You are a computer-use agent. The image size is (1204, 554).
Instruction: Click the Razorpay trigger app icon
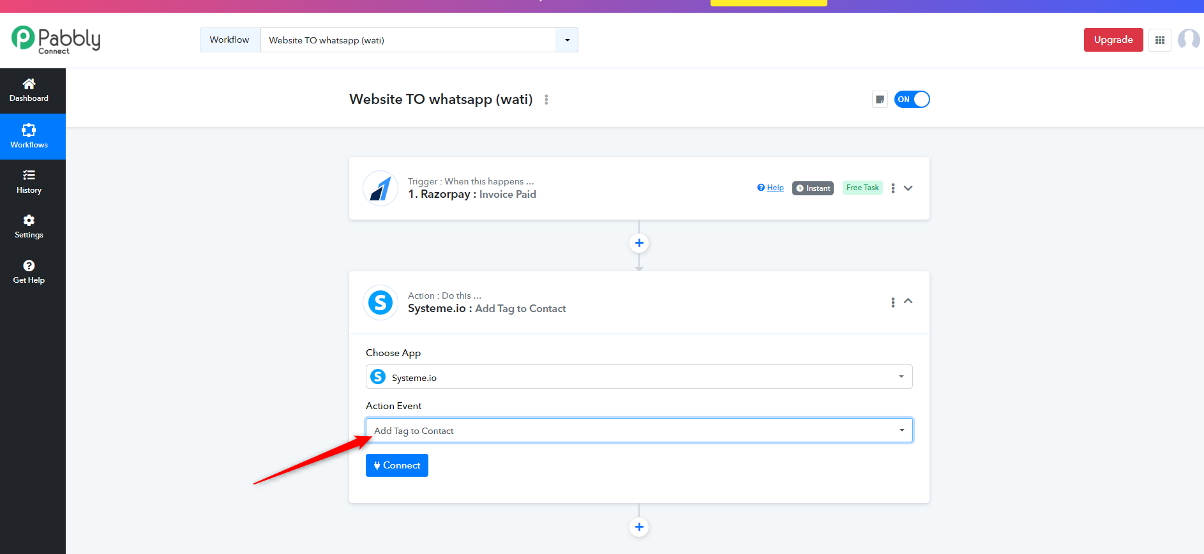pos(380,188)
